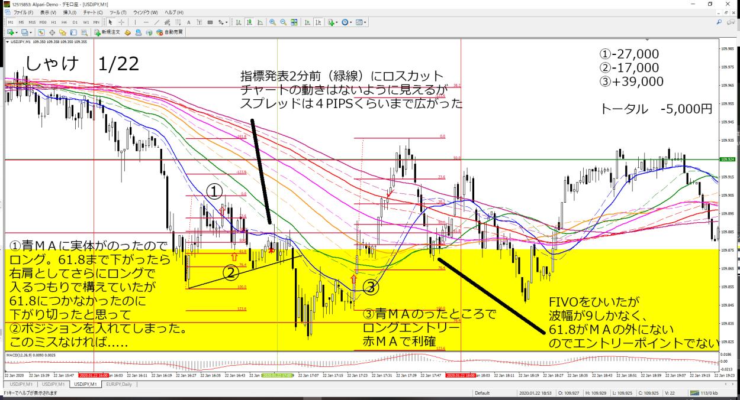The height and width of the screenshot is (400, 740).
Task: Click the tile windows grid icon
Action: coord(294,22)
